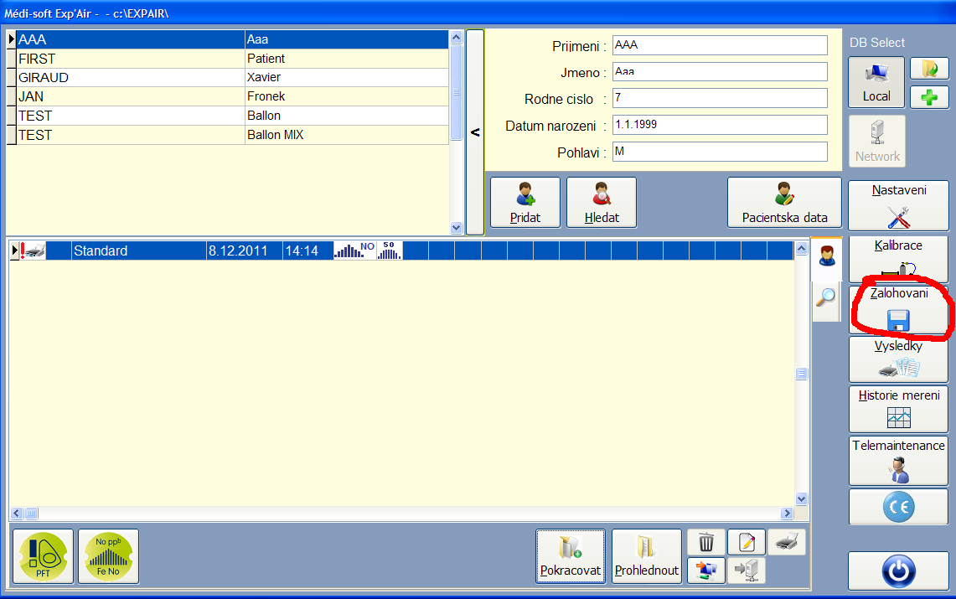
Task: Click the send-to-network-server icon
Action: [747, 571]
